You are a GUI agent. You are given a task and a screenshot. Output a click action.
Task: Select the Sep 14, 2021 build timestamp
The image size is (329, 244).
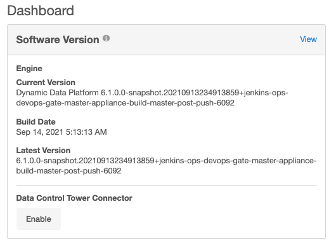61,132
